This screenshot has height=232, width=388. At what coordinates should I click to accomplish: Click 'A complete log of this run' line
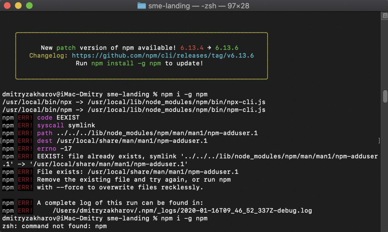click(x=103, y=203)
